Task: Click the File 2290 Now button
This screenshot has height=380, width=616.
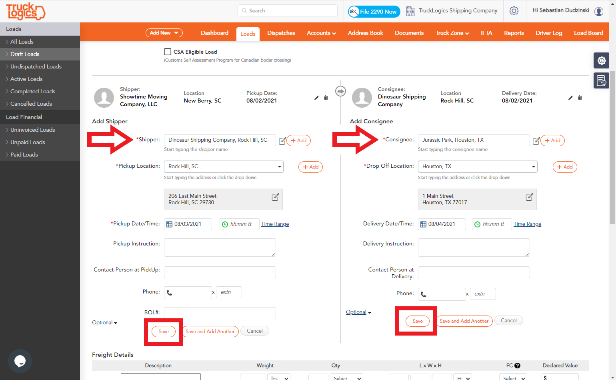Action: coord(374,12)
